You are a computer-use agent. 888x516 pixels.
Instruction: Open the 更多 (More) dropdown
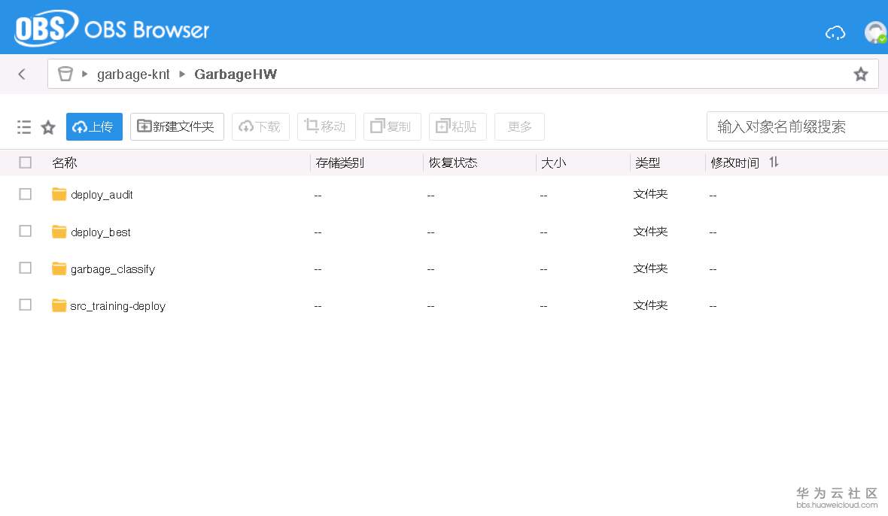(x=519, y=126)
